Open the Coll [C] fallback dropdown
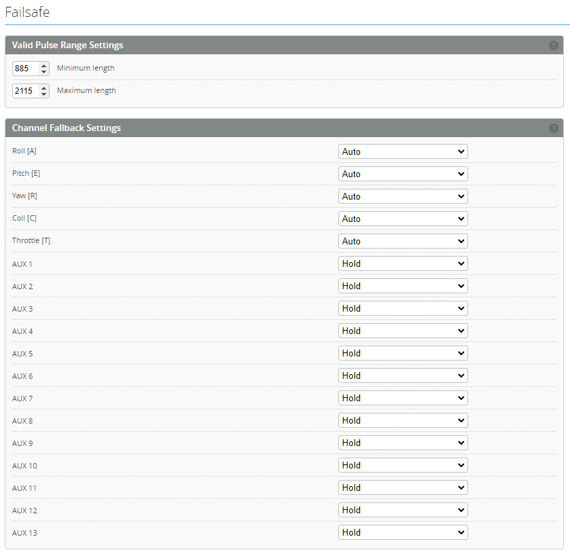 pos(403,219)
